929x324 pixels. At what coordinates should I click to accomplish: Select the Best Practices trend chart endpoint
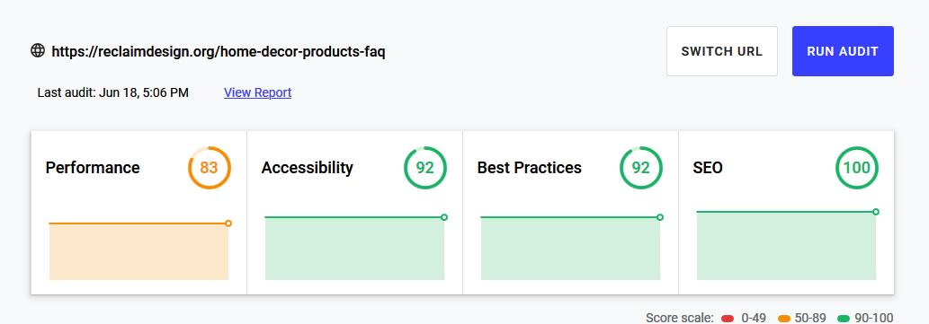(x=659, y=217)
